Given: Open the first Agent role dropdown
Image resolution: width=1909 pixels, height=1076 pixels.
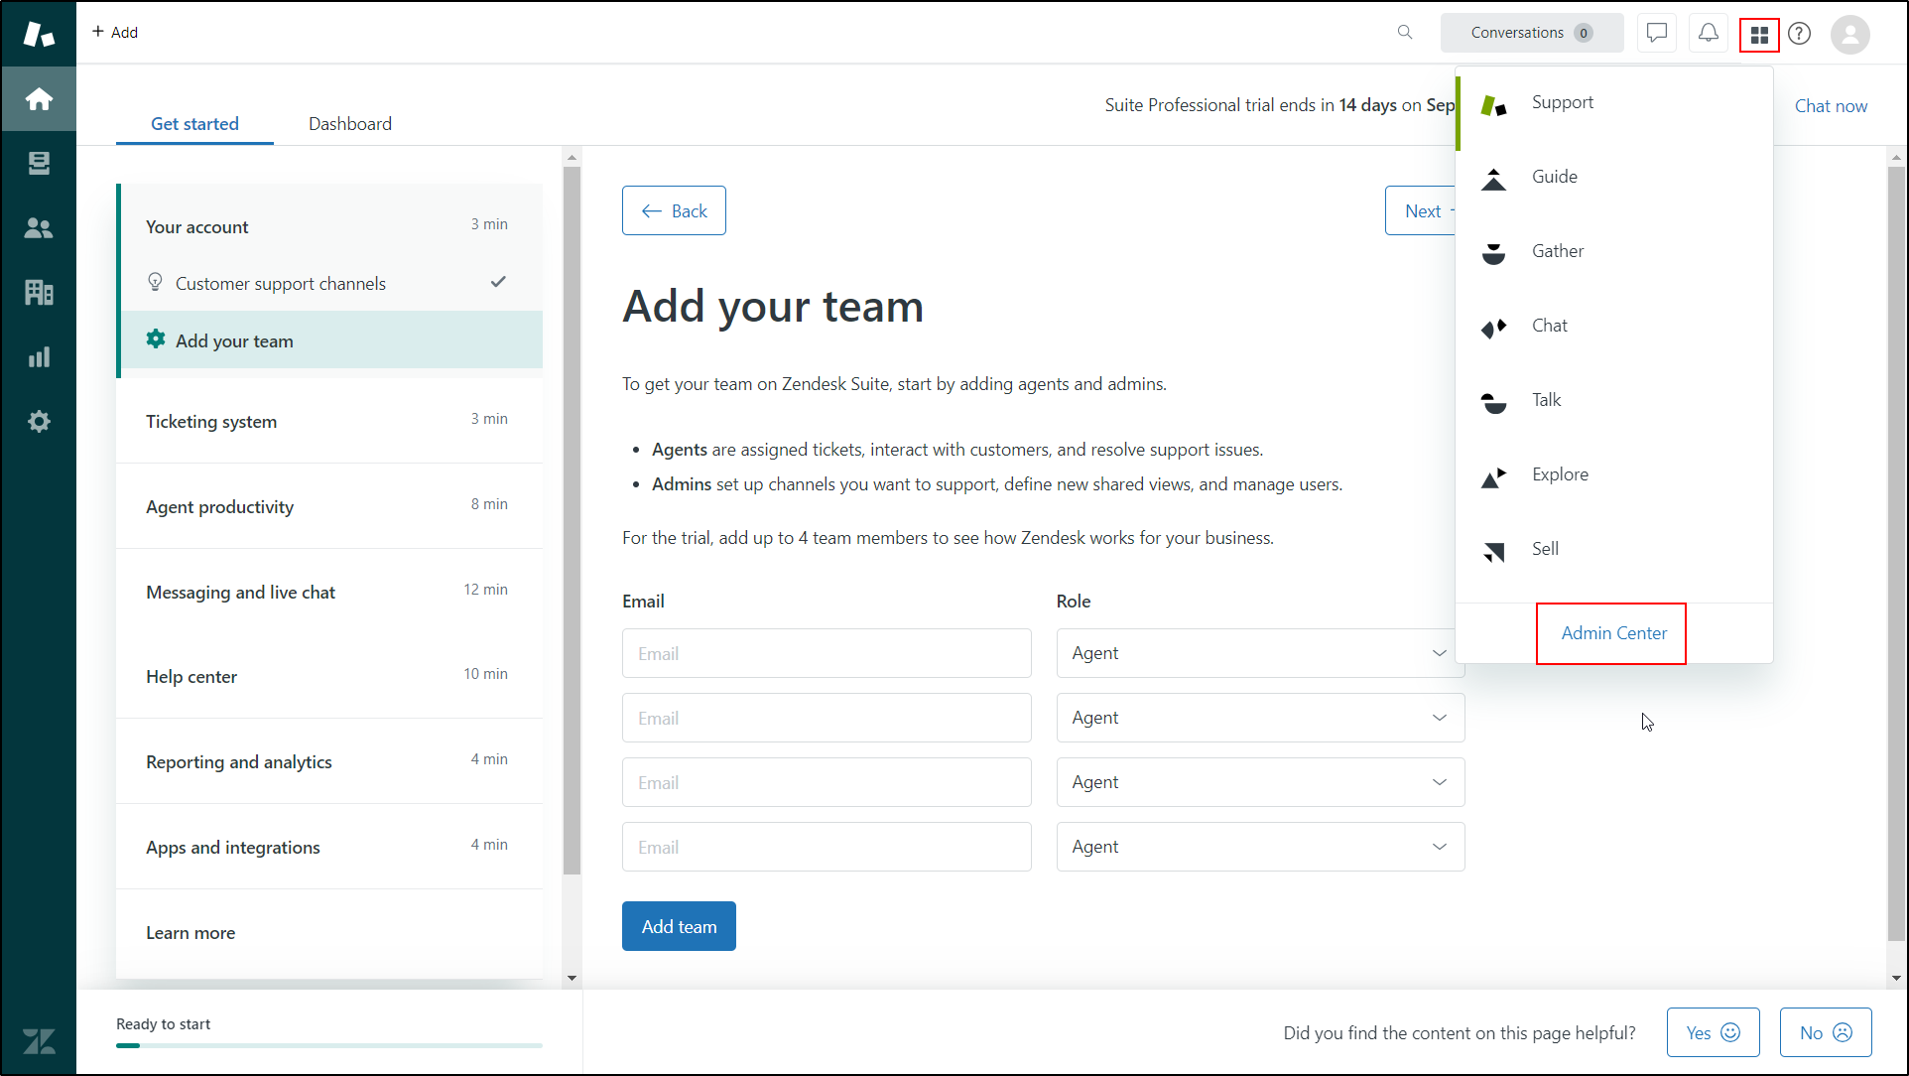Looking at the screenshot, I should point(1258,652).
